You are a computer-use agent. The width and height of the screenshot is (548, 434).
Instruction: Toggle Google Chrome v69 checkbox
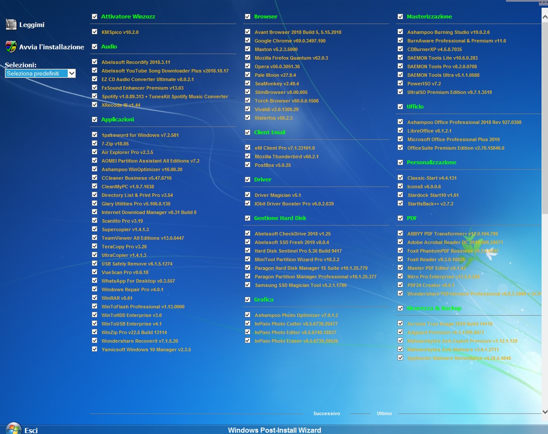click(248, 40)
